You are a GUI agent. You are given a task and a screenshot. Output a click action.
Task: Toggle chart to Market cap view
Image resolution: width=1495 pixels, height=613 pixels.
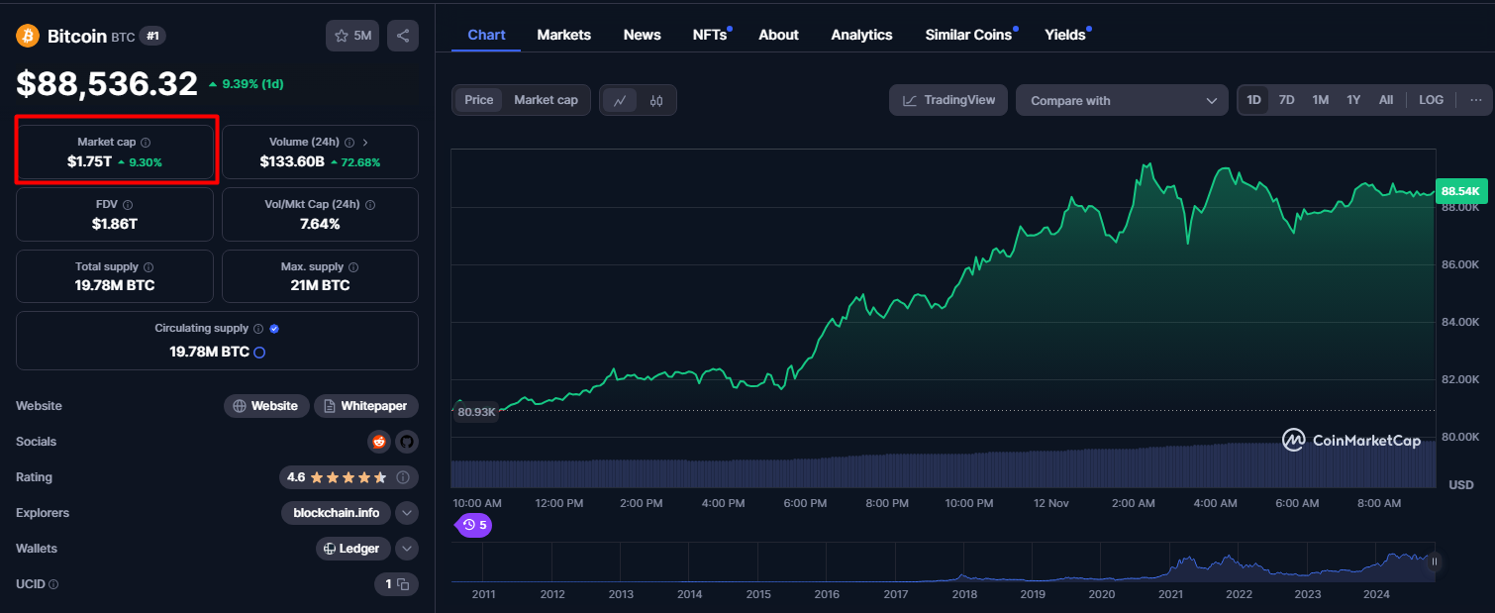coord(546,100)
